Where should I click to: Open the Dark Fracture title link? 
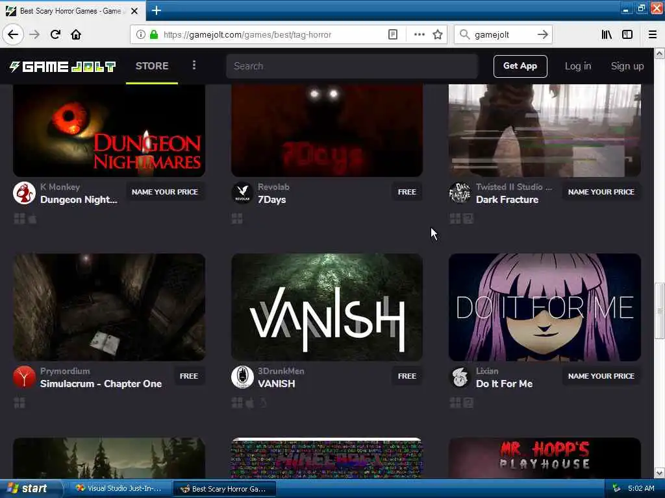[x=507, y=200]
